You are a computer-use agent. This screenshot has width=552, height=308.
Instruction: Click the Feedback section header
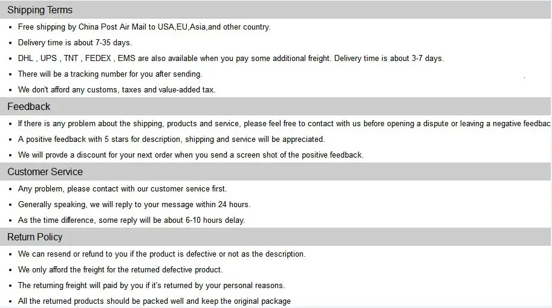[29, 107]
